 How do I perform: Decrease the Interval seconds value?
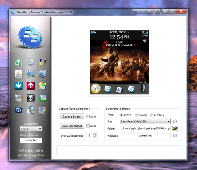[95, 137]
